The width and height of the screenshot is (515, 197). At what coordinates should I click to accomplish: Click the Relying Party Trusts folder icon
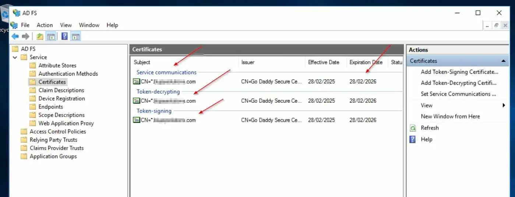(24, 140)
